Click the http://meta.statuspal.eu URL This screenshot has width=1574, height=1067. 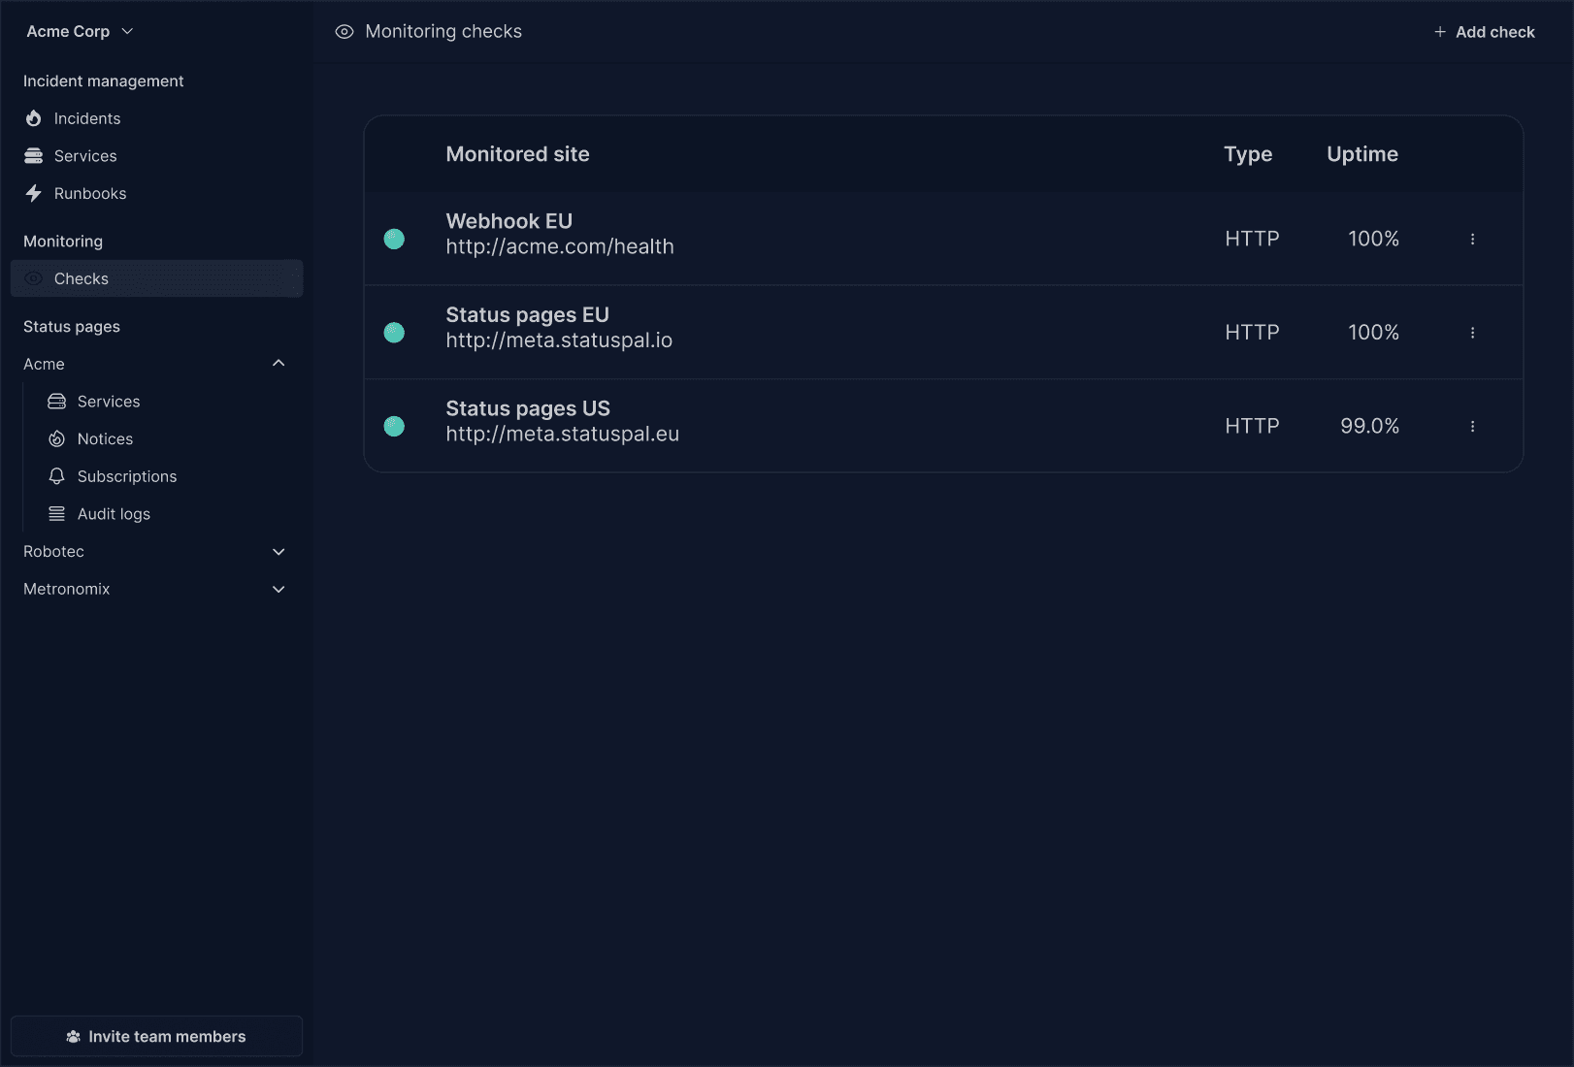coord(563,434)
